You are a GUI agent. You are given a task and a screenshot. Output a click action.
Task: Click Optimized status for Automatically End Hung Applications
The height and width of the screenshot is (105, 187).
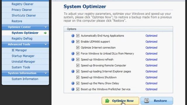click(151, 36)
